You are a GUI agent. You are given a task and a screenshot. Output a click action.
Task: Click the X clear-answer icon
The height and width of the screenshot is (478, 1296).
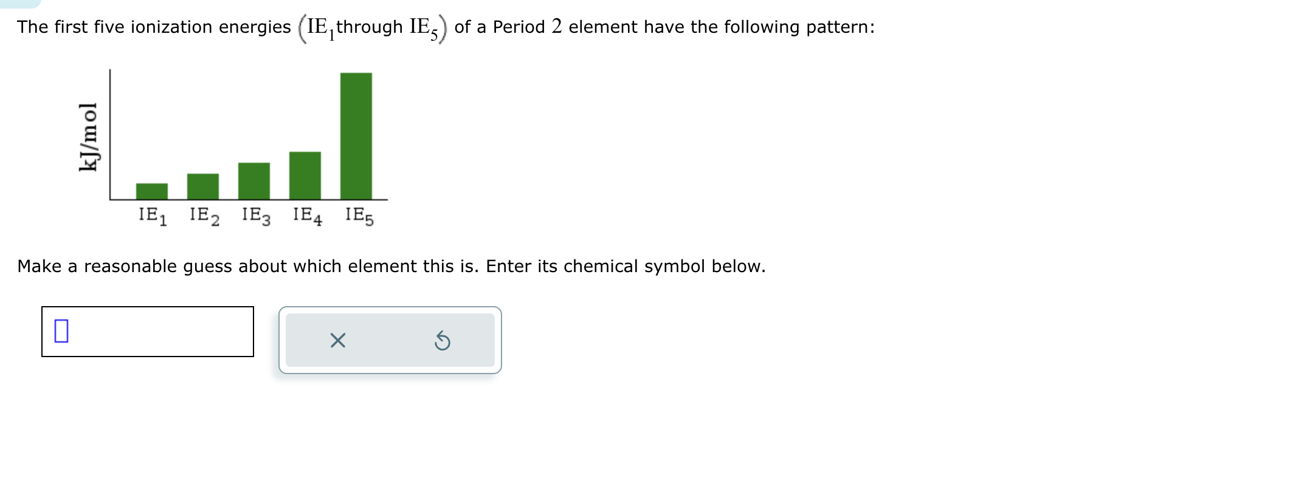point(338,341)
